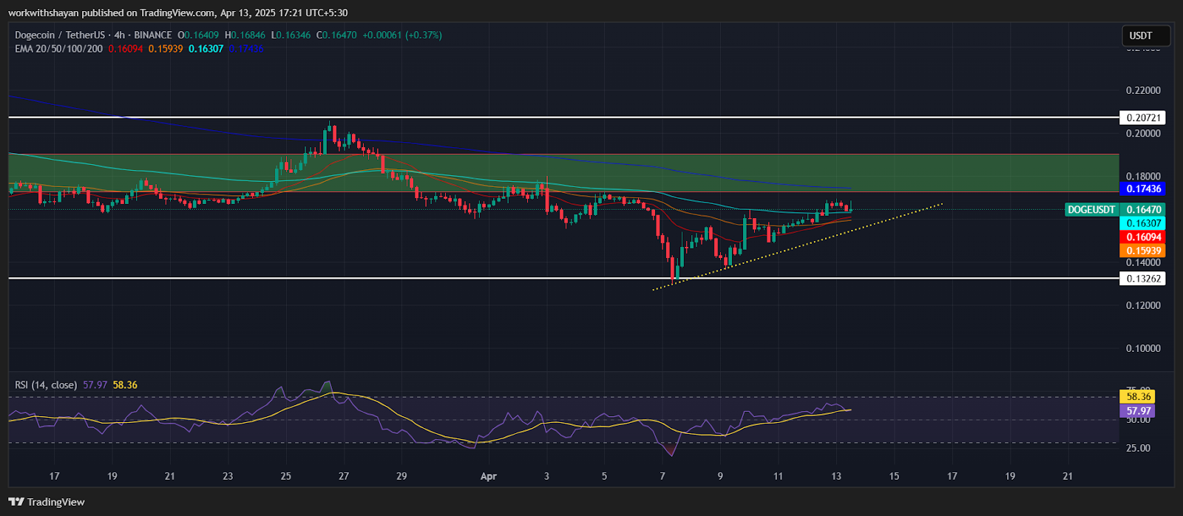The height and width of the screenshot is (516, 1183).
Task: Select the white 0.13262 support price label
Action: (x=1142, y=279)
